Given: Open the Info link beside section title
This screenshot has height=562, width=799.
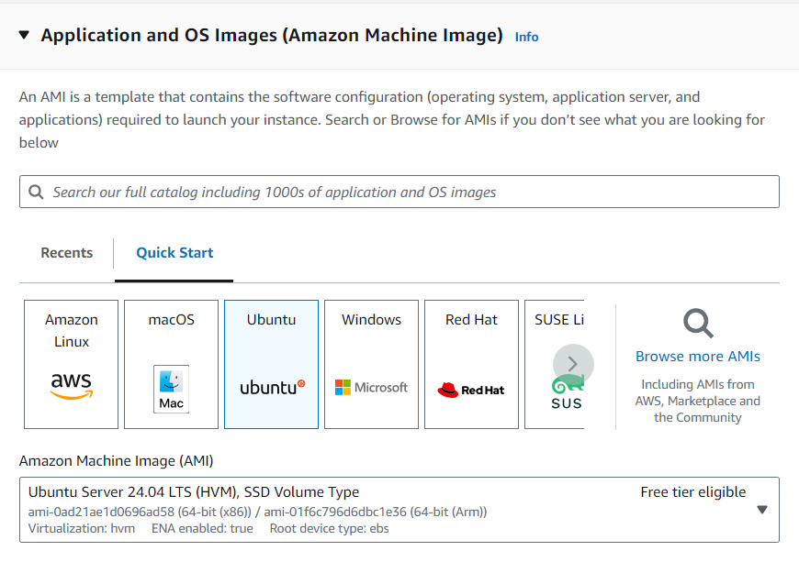Looking at the screenshot, I should pos(526,37).
